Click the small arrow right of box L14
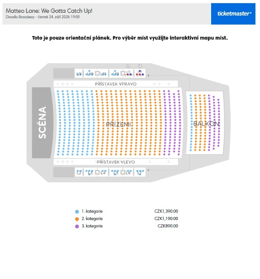Screen dimensions: 260x279 point(148,75)
